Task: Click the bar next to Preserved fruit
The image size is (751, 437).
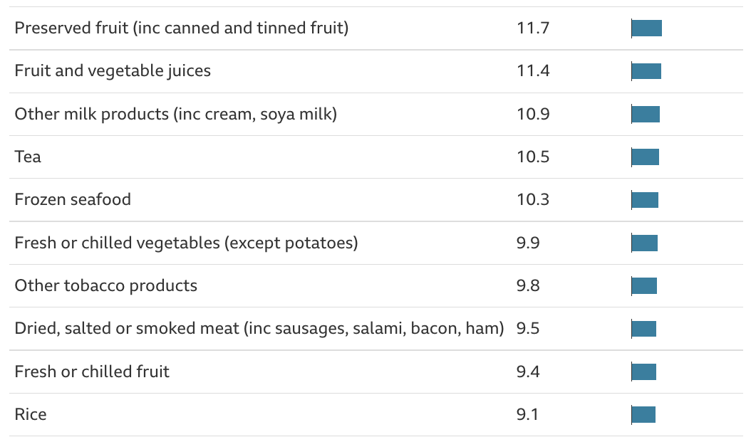Action: (x=647, y=28)
